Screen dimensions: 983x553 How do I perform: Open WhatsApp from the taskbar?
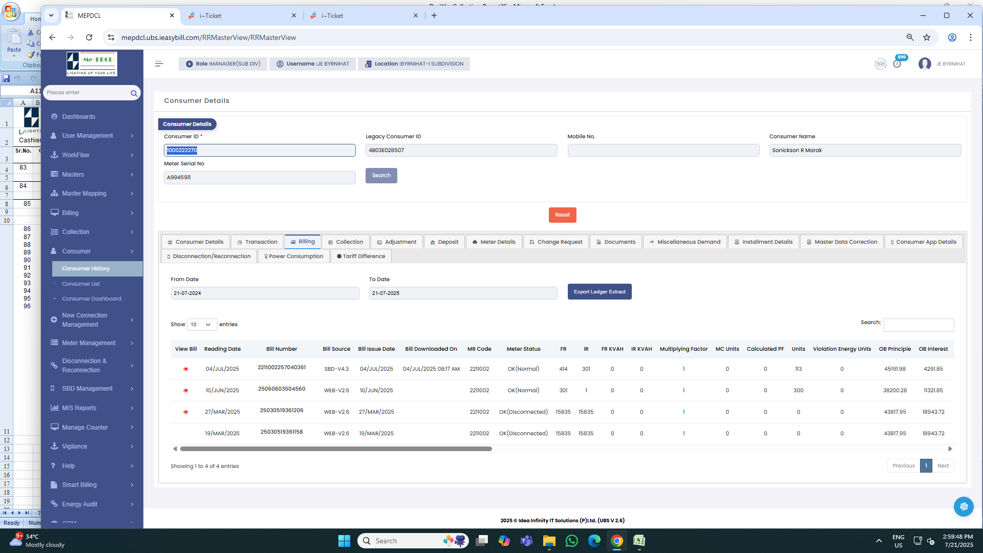(572, 541)
